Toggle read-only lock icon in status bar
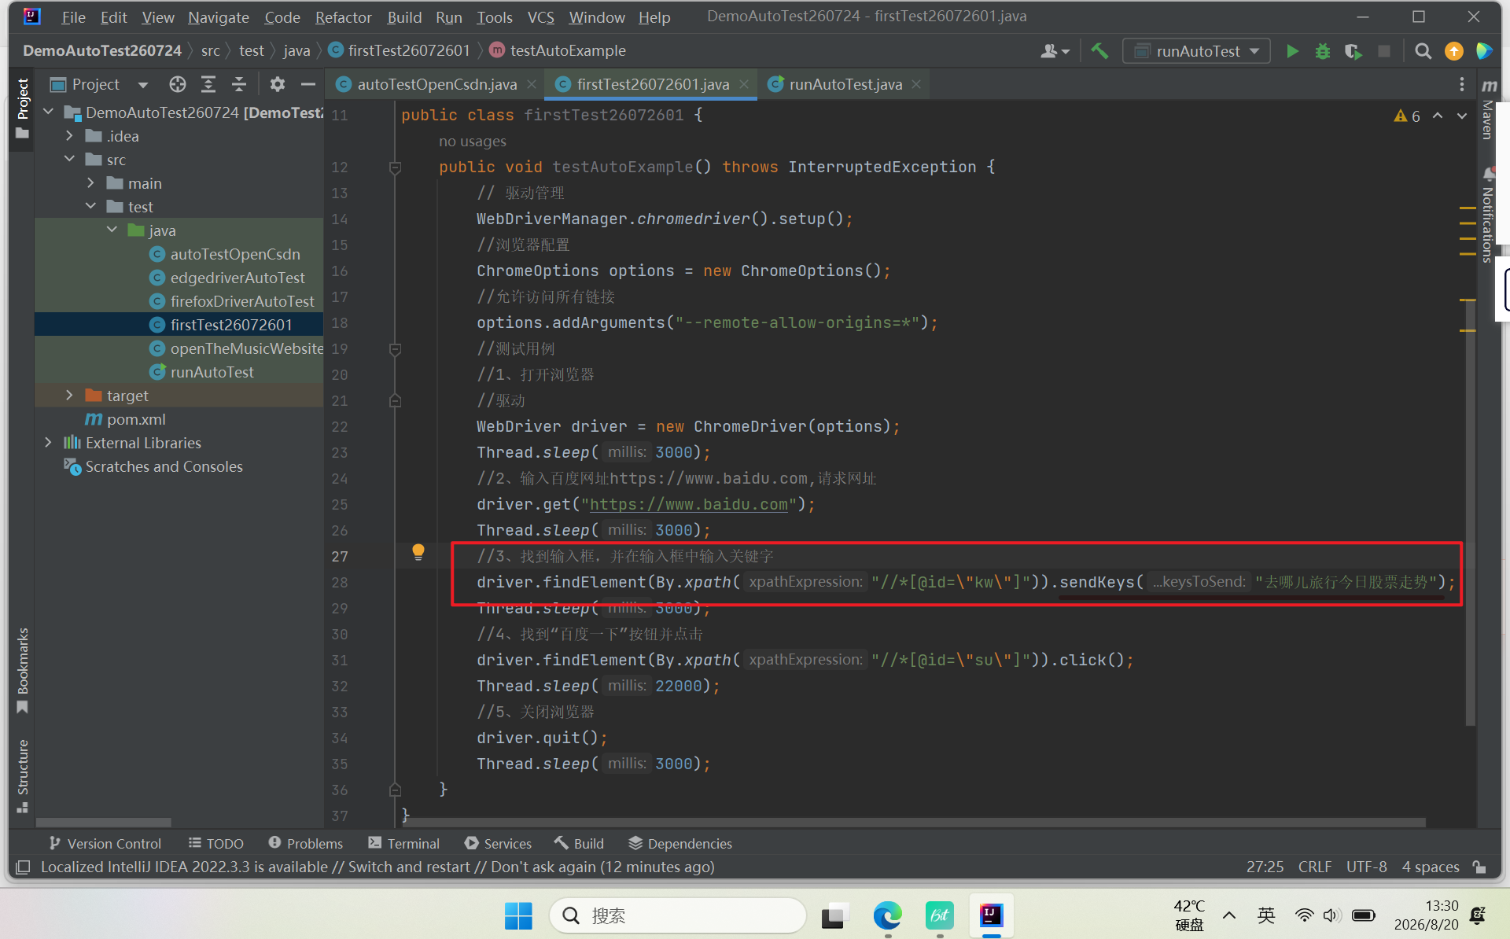The width and height of the screenshot is (1510, 939). coord(1479,867)
